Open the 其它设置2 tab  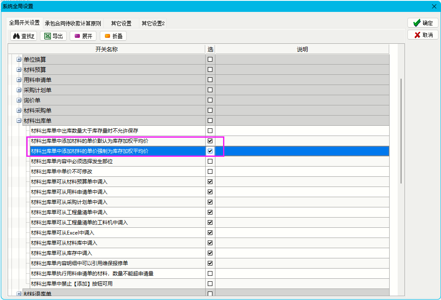click(x=153, y=23)
